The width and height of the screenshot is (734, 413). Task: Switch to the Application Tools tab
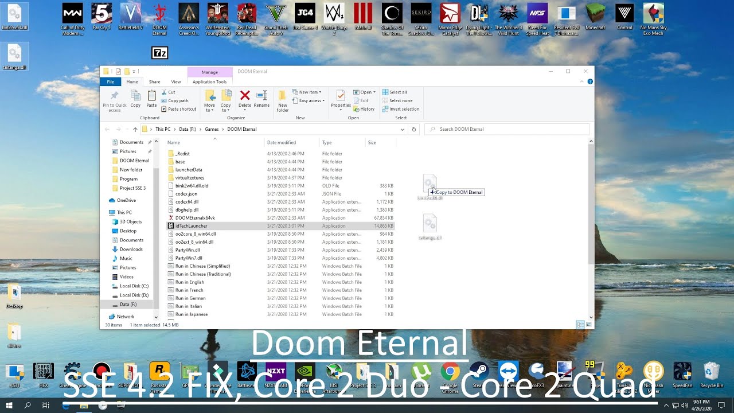(209, 82)
